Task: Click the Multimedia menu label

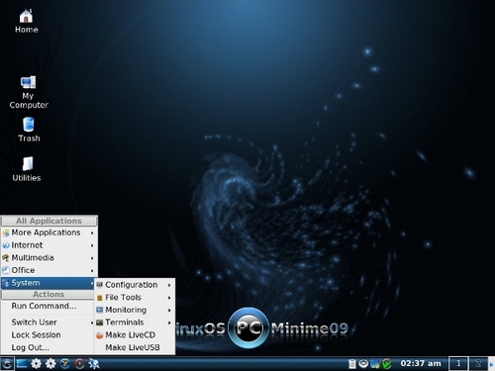Action: [x=33, y=258]
